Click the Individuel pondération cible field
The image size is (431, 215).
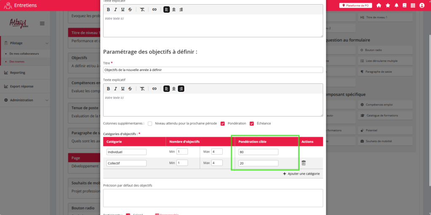[x=258, y=152]
